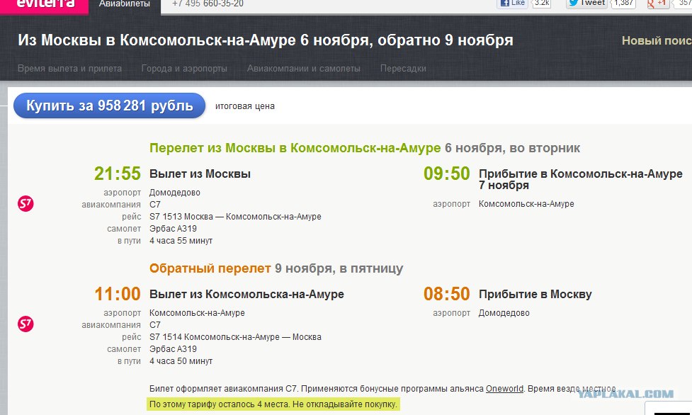Start a new search via Новый поиск
Screen dimensions: 692x415
(657, 40)
